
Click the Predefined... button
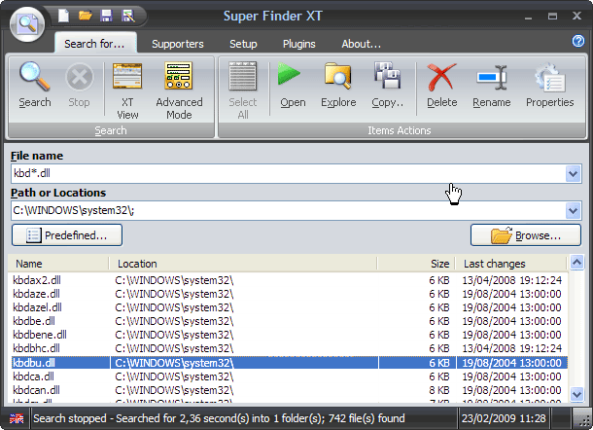(x=67, y=235)
